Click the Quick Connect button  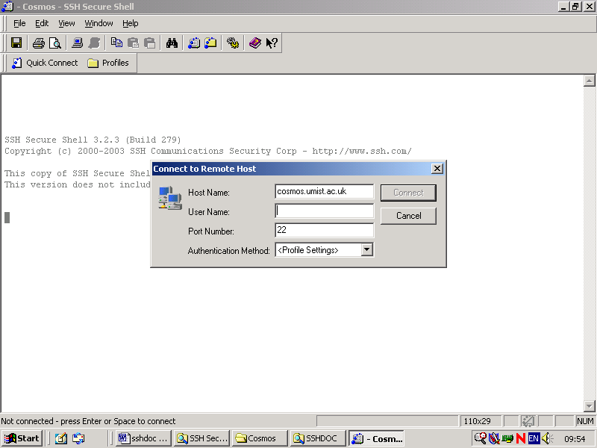pyautogui.click(x=45, y=63)
